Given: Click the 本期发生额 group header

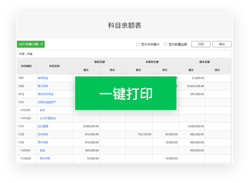Looking at the screenshot, I should point(152,62).
